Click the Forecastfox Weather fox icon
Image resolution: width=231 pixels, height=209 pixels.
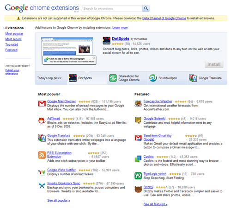coord(138,103)
